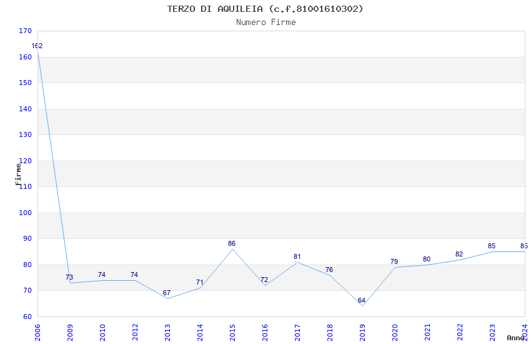Click the y-axis value 160
The height and width of the screenshot is (344, 531).
(25, 57)
